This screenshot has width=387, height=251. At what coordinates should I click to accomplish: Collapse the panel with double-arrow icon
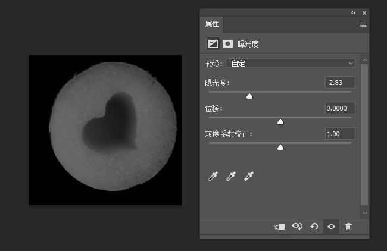354,13
